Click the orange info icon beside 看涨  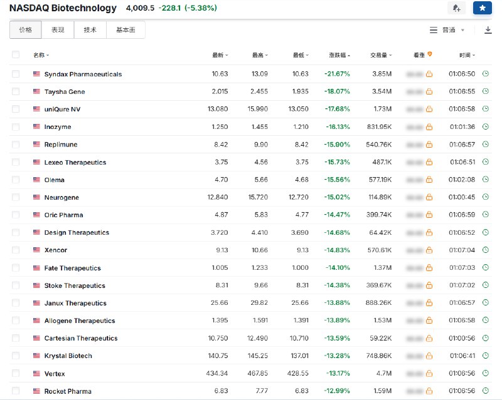430,54
